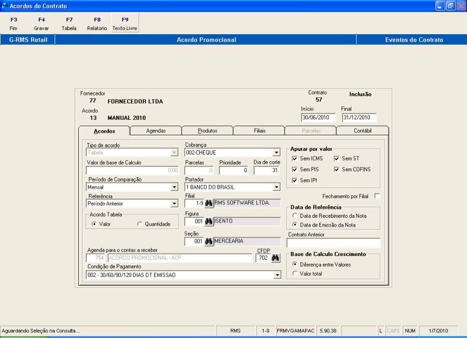The width and height of the screenshot is (467, 338).
Task: Switch to the Produtos tab
Action: click(x=207, y=131)
